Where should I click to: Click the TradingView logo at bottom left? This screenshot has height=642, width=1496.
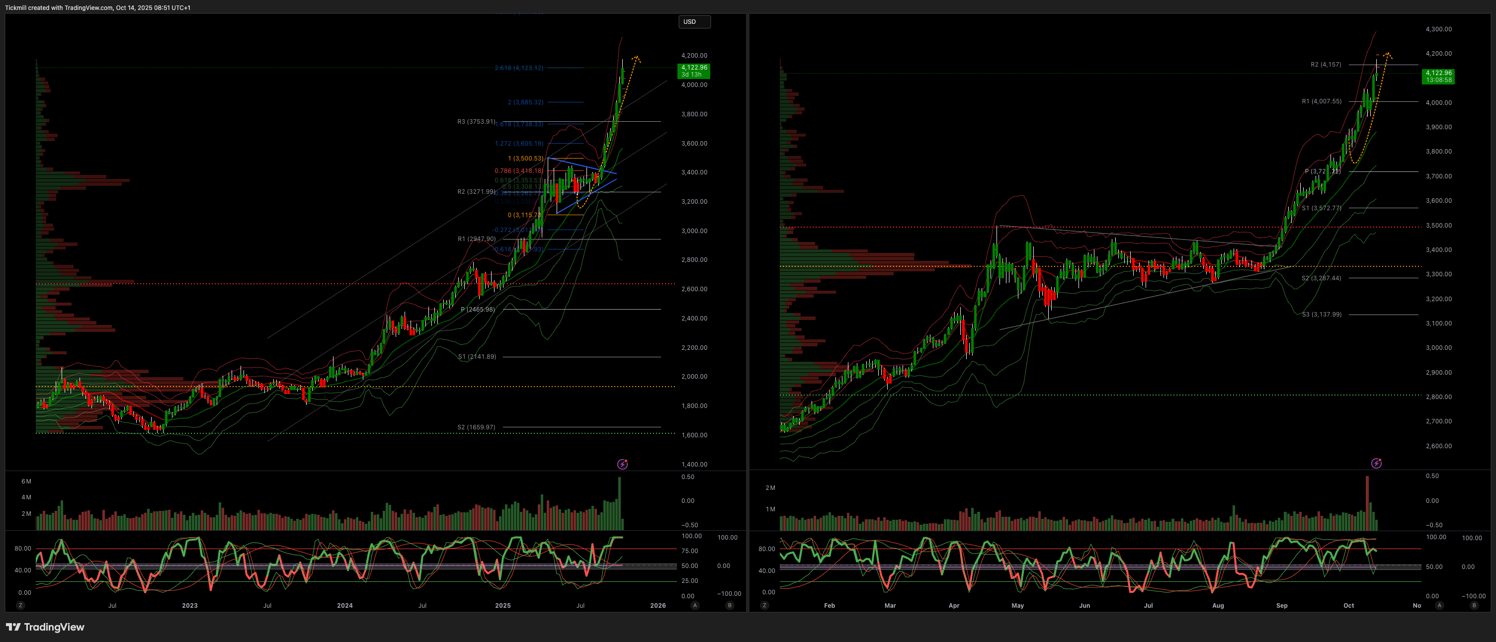tap(45, 627)
